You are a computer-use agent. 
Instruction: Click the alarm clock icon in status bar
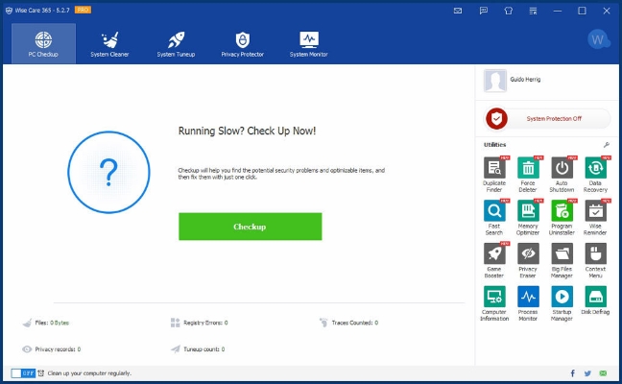41,373
